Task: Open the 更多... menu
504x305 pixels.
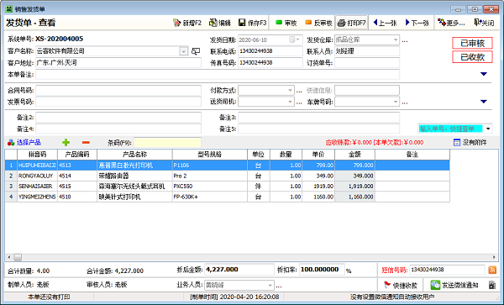Action: coord(451,23)
